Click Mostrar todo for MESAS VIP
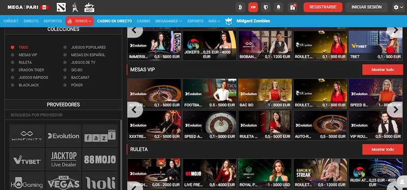The image size is (407, 190). [383, 70]
